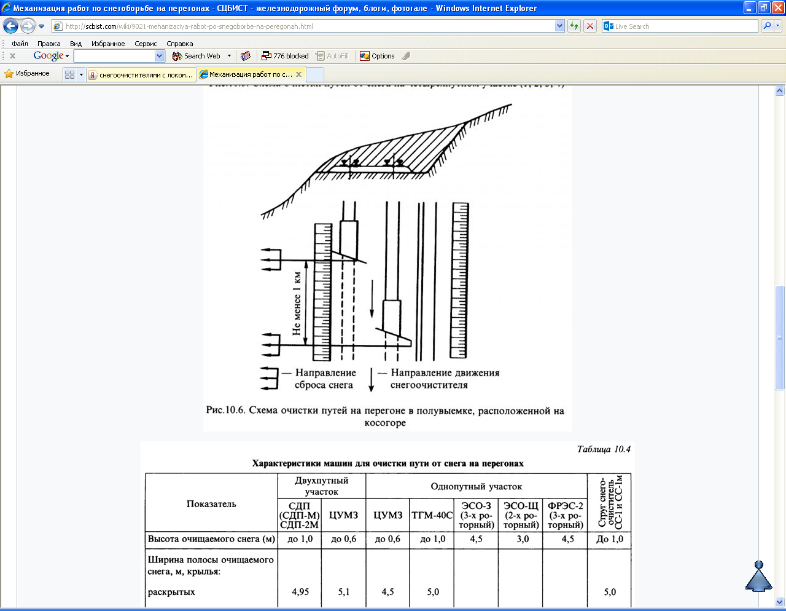Click the Search Web button
The width and height of the screenshot is (786, 611).
click(196, 56)
